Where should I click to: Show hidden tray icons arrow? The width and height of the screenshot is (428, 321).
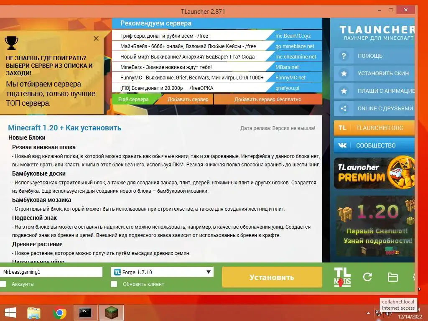click(369, 313)
